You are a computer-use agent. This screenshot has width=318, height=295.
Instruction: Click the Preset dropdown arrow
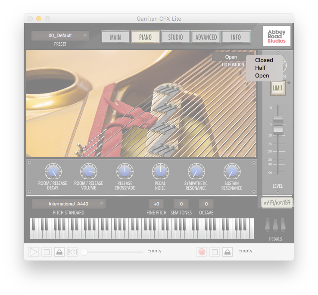85,36
